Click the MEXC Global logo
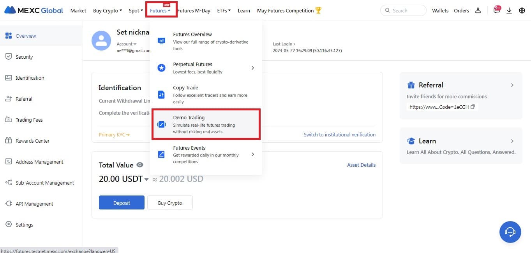 pos(34,10)
